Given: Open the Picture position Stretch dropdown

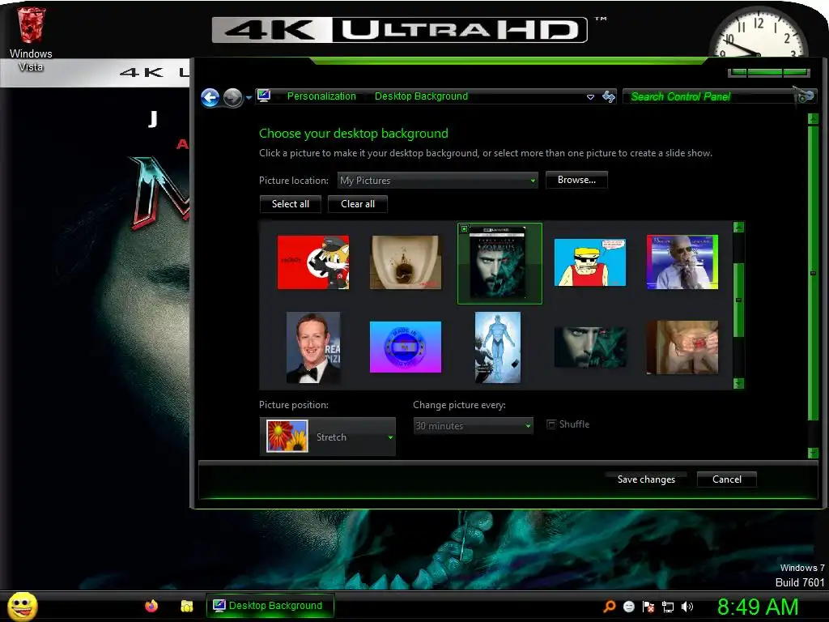Looking at the screenshot, I should click(x=327, y=437).
